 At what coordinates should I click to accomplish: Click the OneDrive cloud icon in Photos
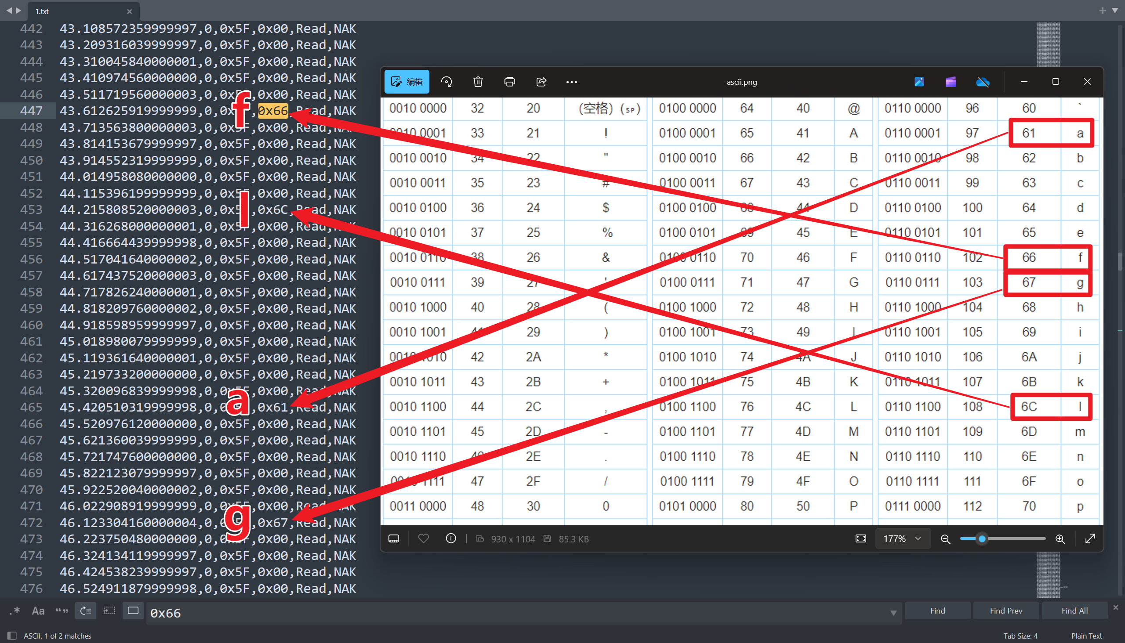[983, 82]
